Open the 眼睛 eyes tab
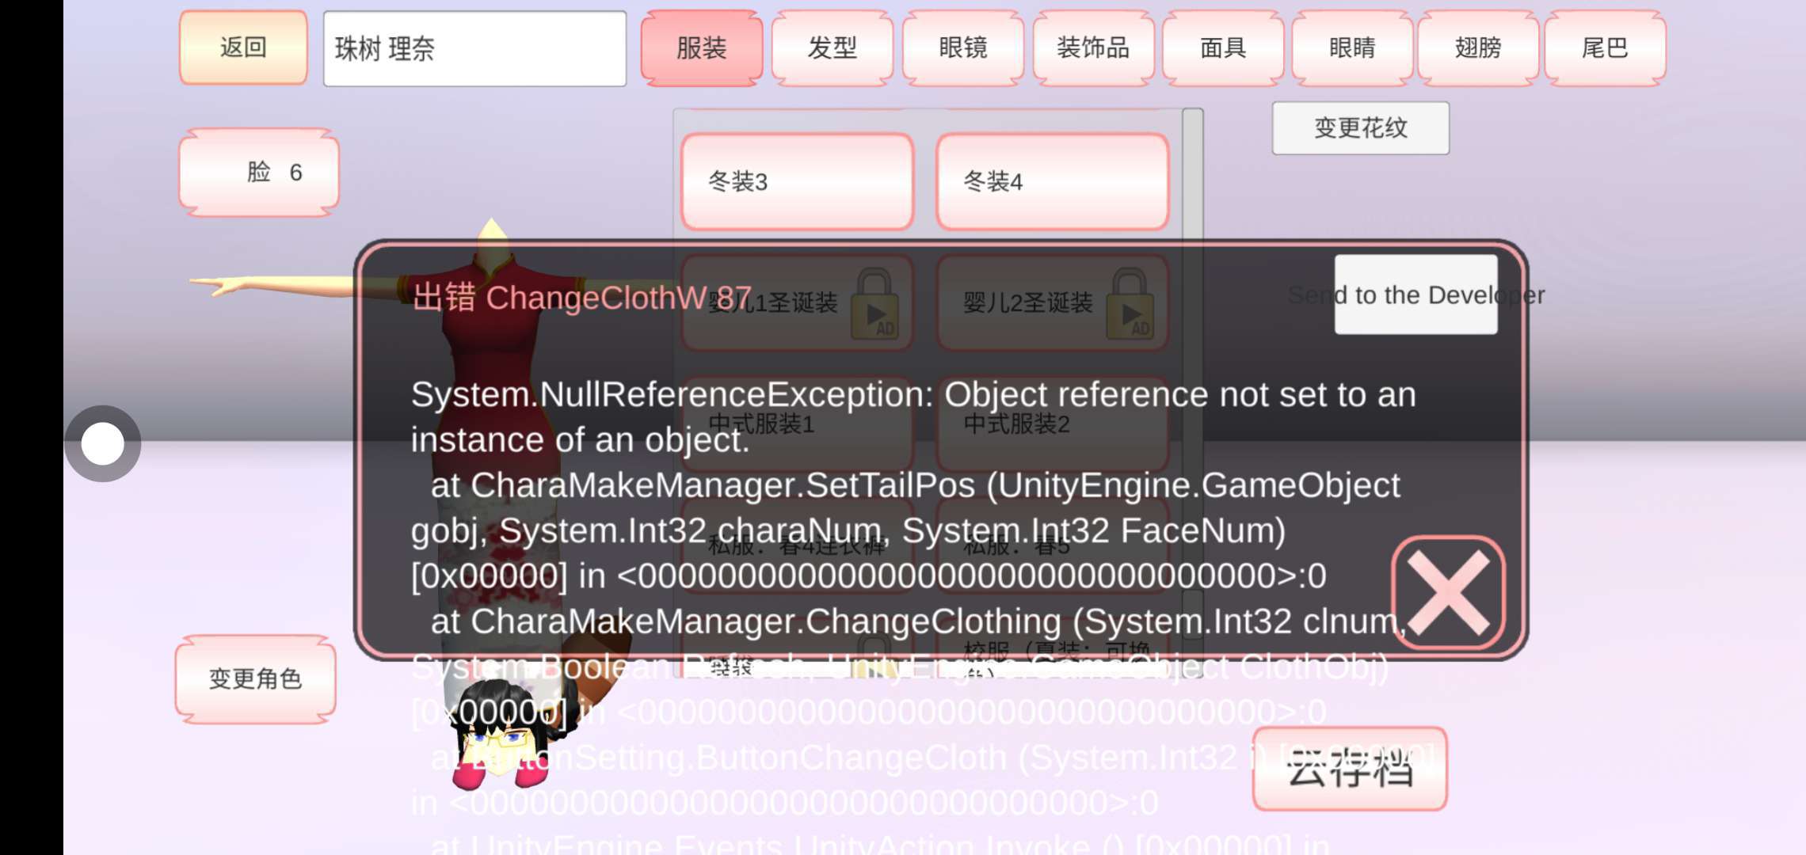 1352,47
